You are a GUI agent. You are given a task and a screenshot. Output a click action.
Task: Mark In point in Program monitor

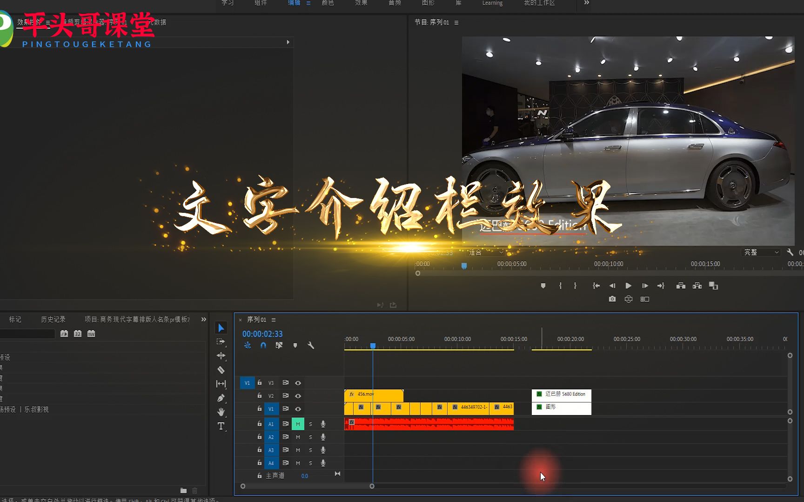click(x=560, y=286)
